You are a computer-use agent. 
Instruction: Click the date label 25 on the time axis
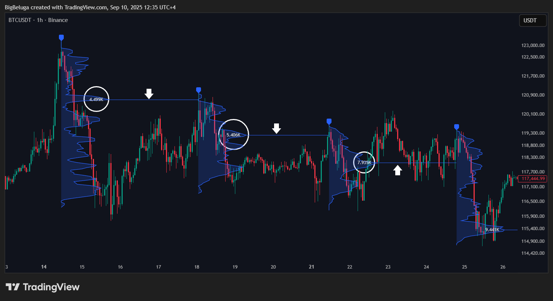click(465, 267)
